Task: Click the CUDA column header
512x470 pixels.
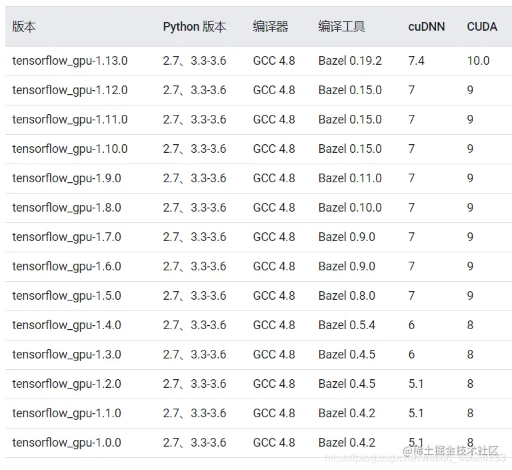Action: 482,27
